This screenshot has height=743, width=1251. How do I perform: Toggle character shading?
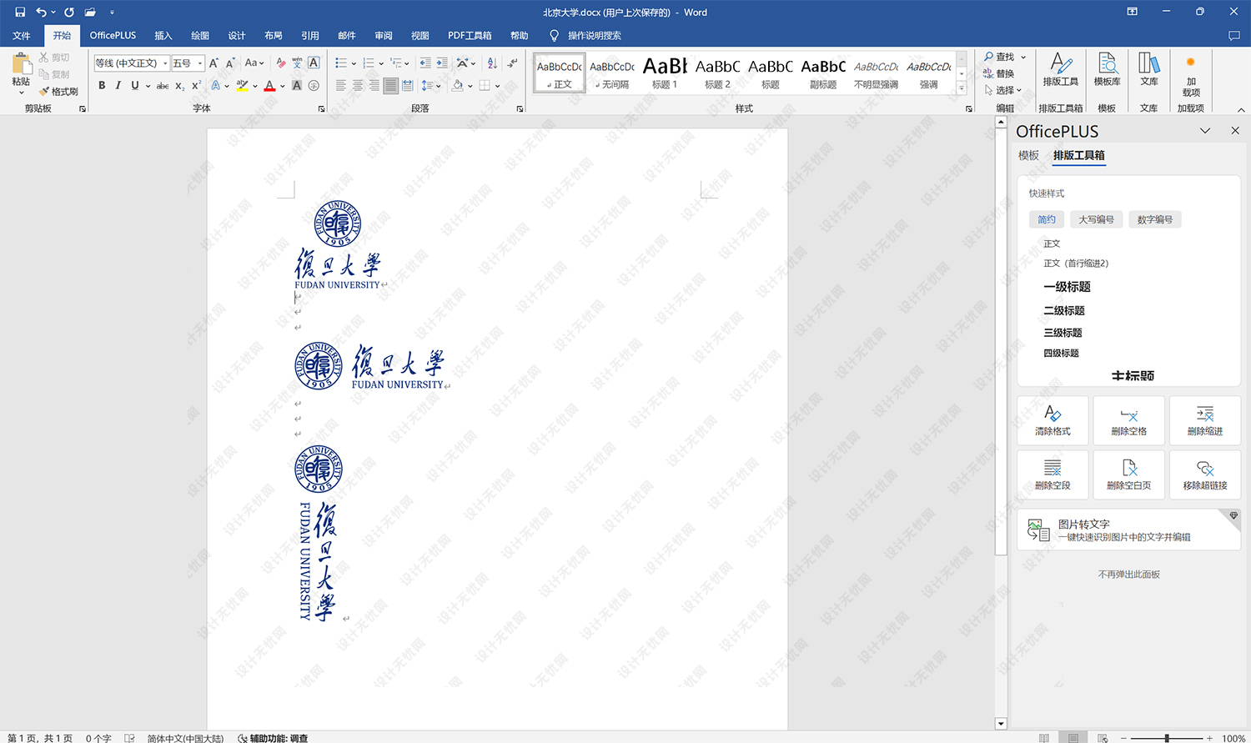pos(297,85)
